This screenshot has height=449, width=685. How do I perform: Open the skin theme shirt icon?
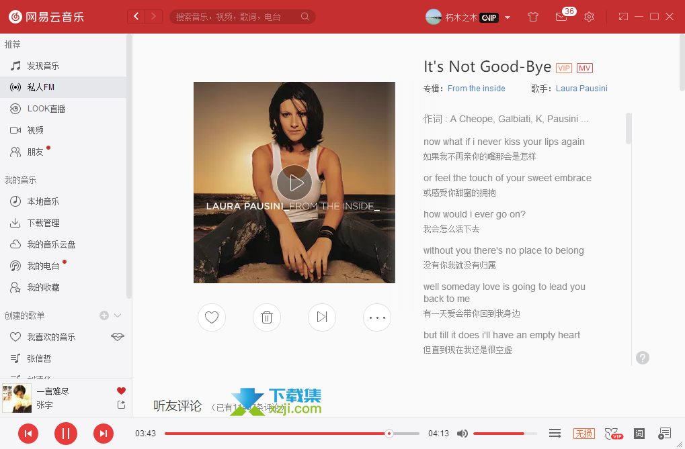[532, 17]
